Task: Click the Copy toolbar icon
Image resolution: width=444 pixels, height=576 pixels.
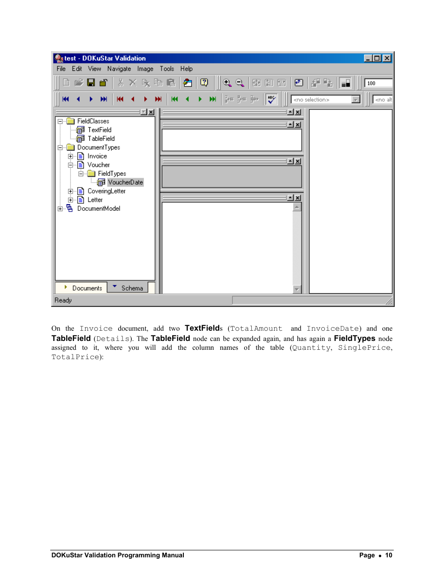Action: pyautogui.click(x=158, y=83)
